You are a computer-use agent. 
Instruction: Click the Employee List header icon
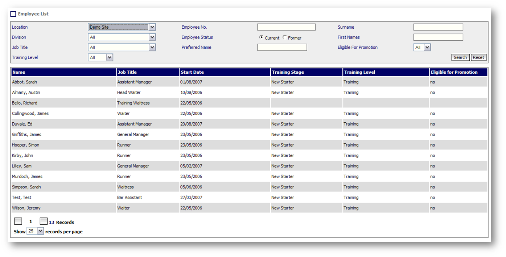click(x=13, y=14)
